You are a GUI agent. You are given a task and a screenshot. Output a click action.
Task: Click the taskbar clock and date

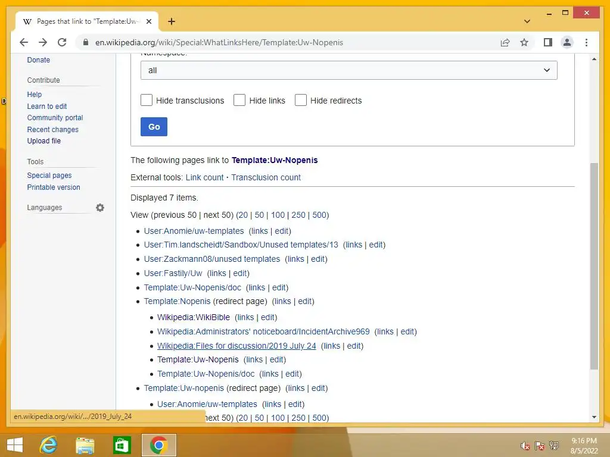pos(584,446)
